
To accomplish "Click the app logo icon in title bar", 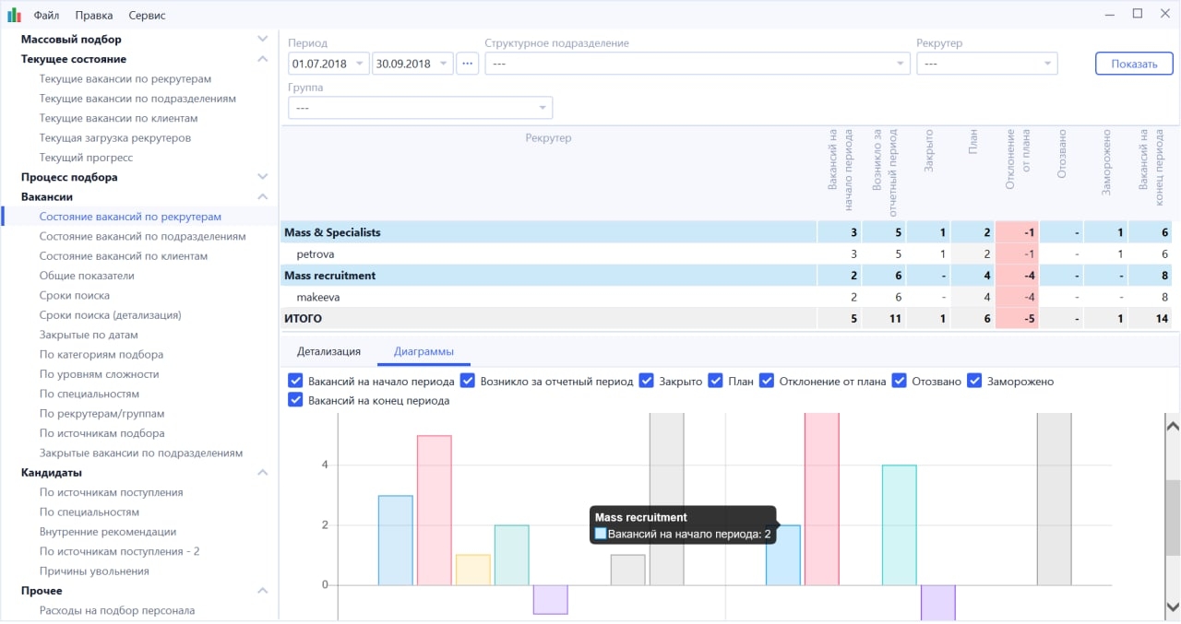I will tap(14, 15).
